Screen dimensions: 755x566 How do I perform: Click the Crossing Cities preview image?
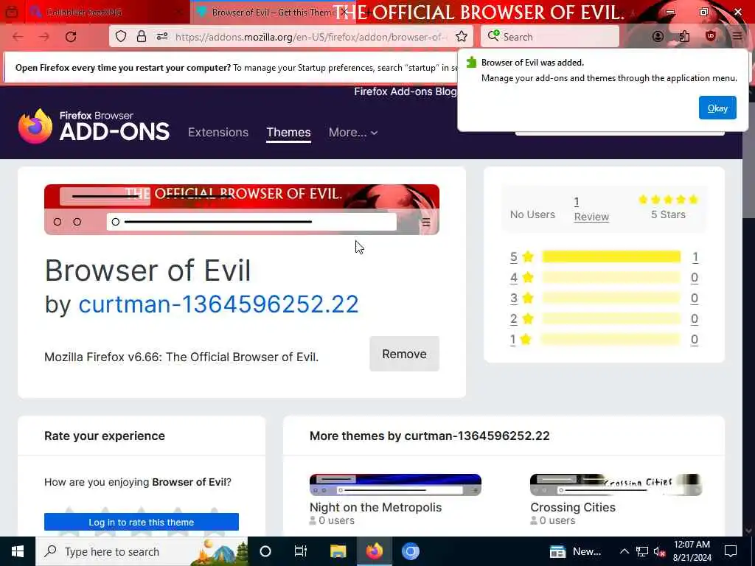pyautogui.click(x=616, y=485)
